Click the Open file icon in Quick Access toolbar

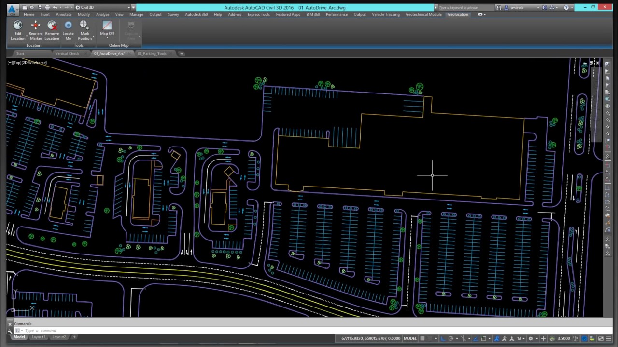(x=32, y=8)
